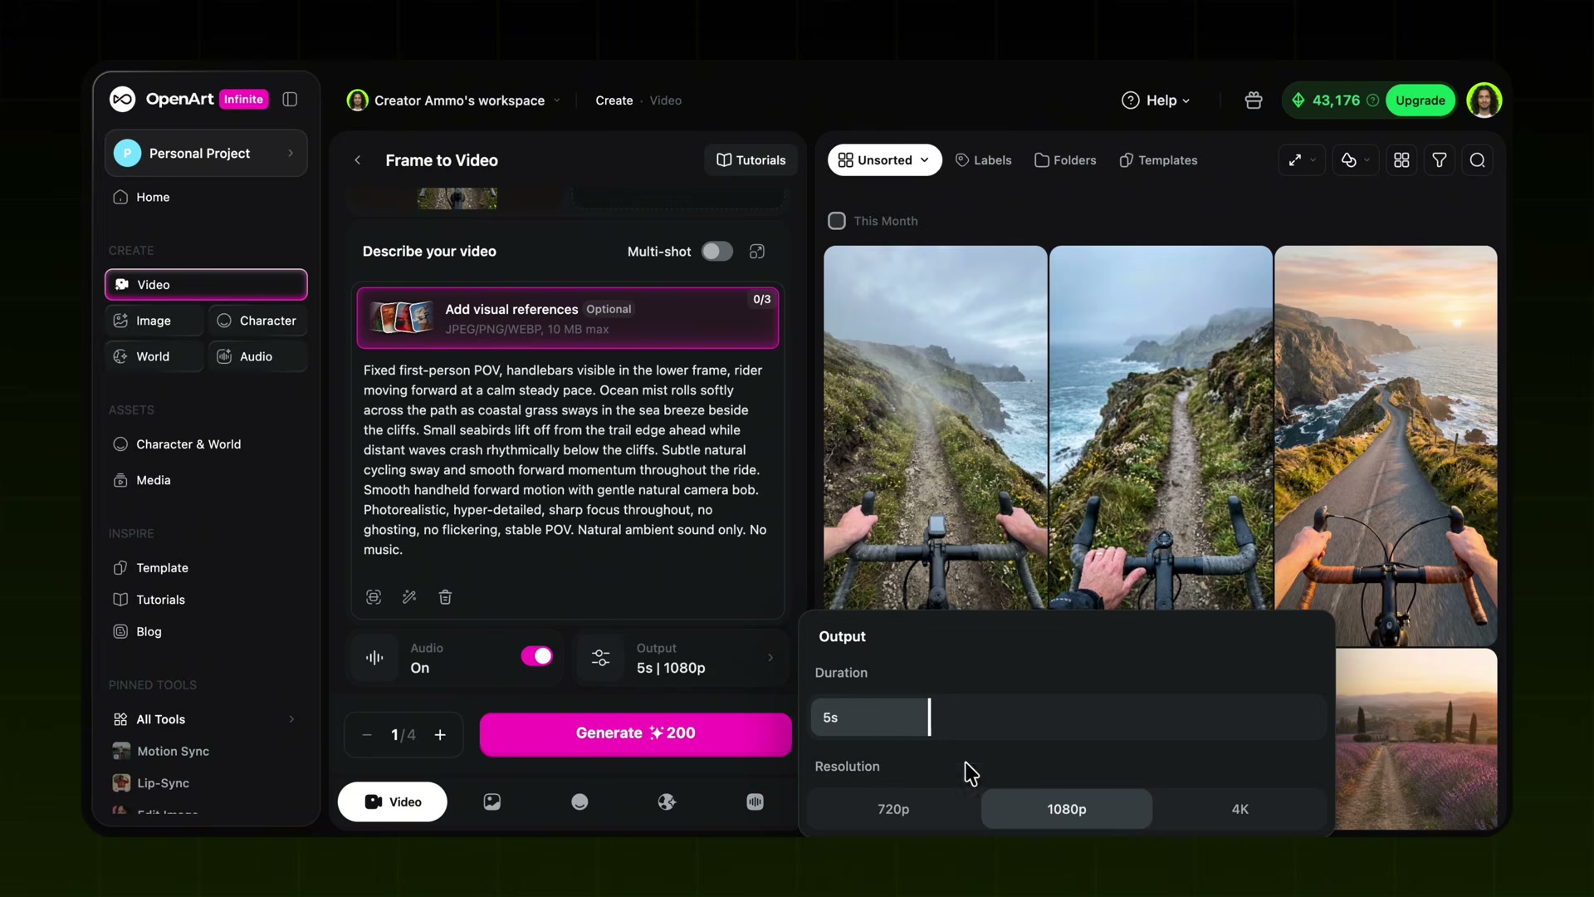This screenshot has height=897, width=1594.
Task: Check the This Month checkbox
Action: click(x=837, y=221)
